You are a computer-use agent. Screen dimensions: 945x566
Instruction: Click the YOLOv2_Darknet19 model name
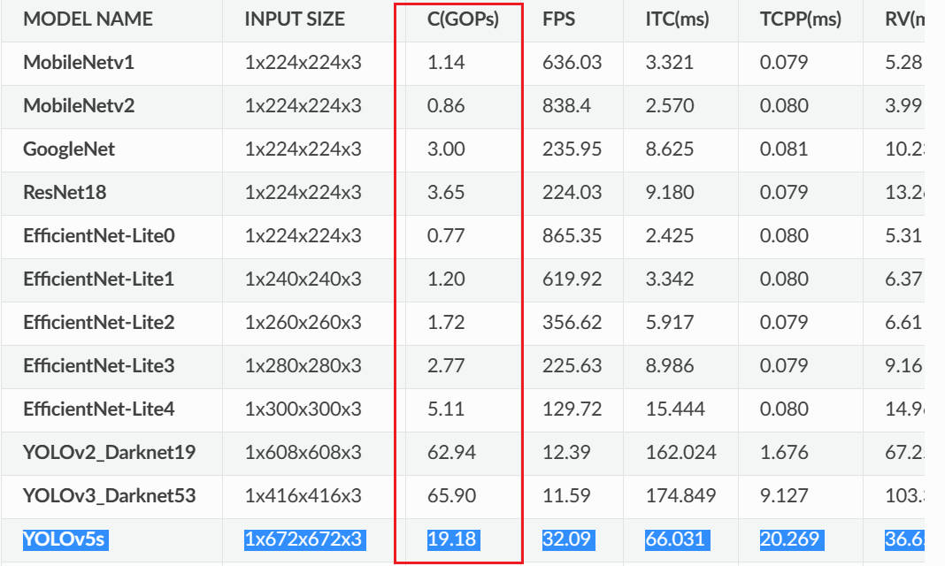110,453
